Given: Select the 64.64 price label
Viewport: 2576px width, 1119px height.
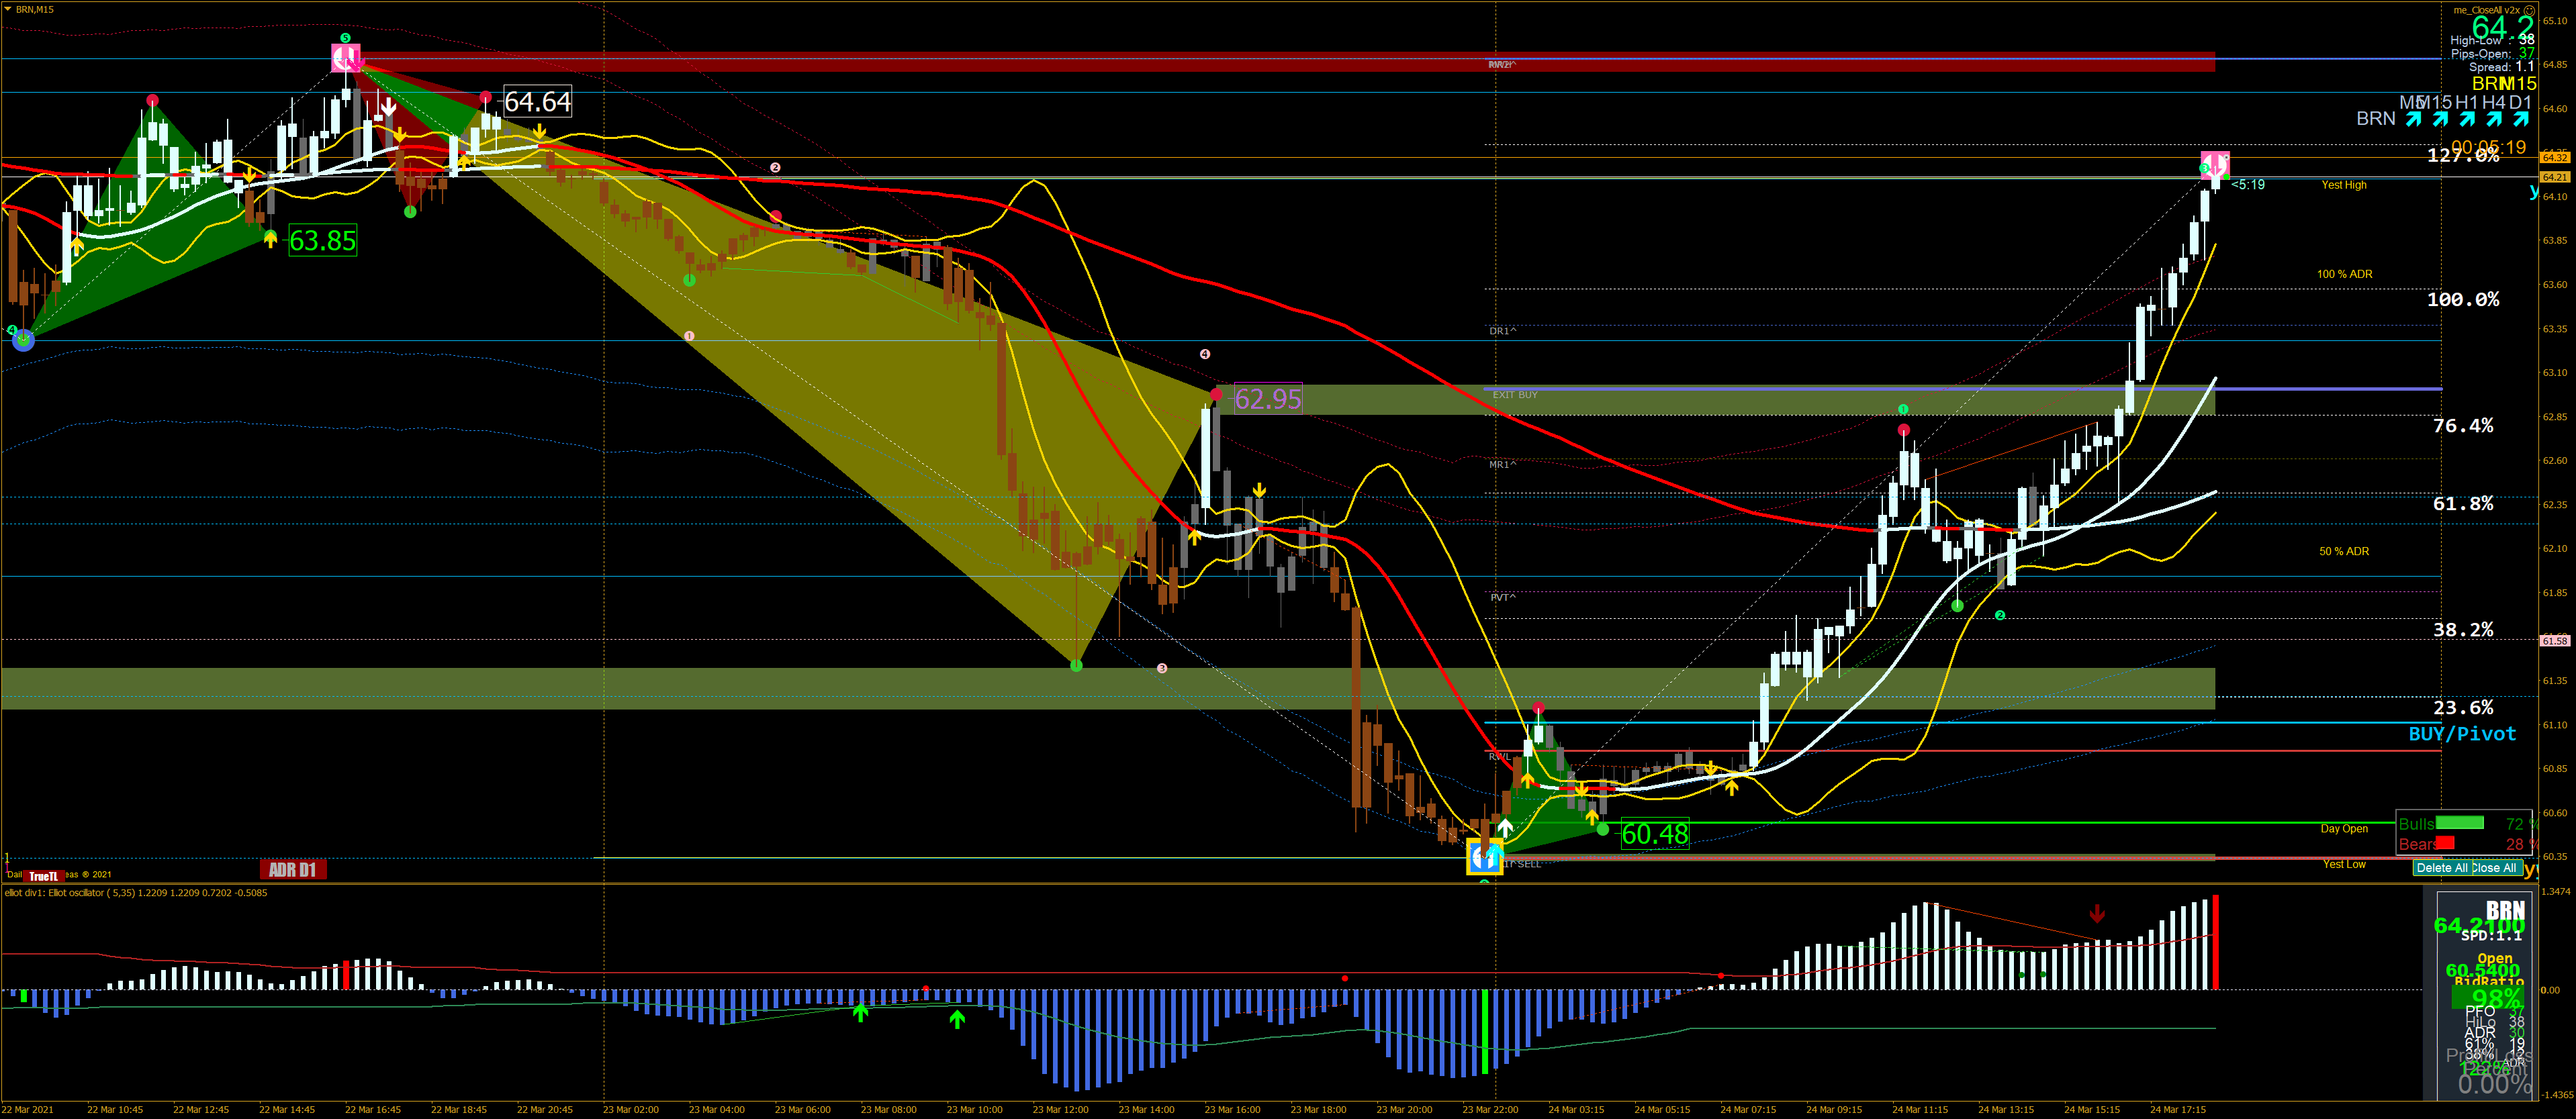Looking at the screenshot, I should pos(537,102).
